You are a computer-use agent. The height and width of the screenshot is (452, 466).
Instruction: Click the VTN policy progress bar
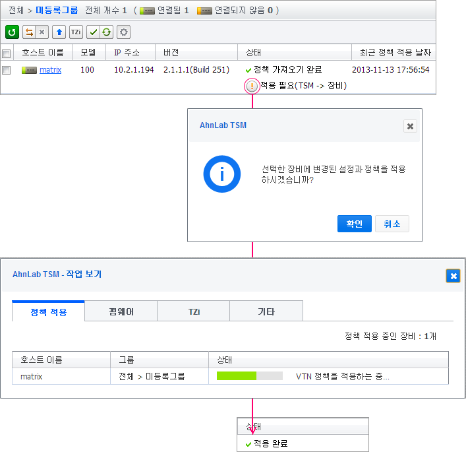249,376
